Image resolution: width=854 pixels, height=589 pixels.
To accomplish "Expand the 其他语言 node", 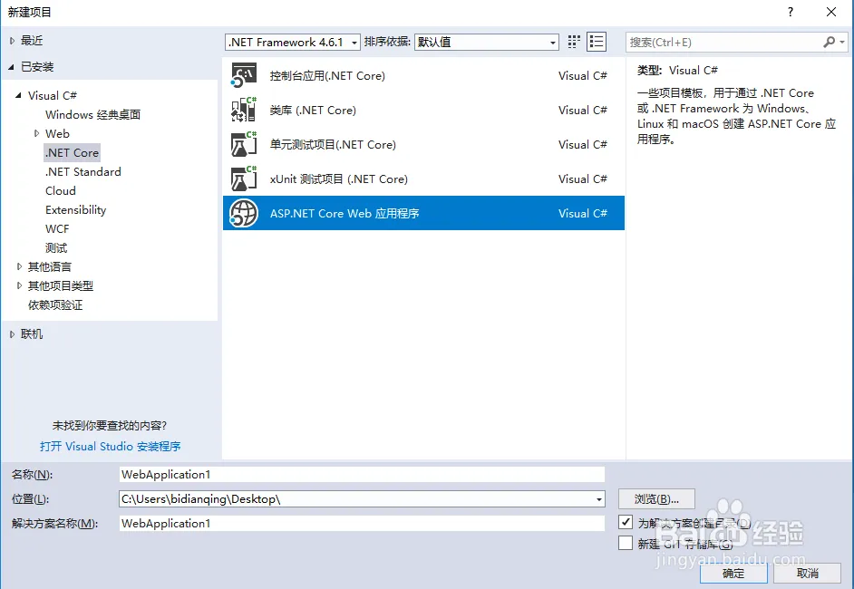I will (19, 266).
